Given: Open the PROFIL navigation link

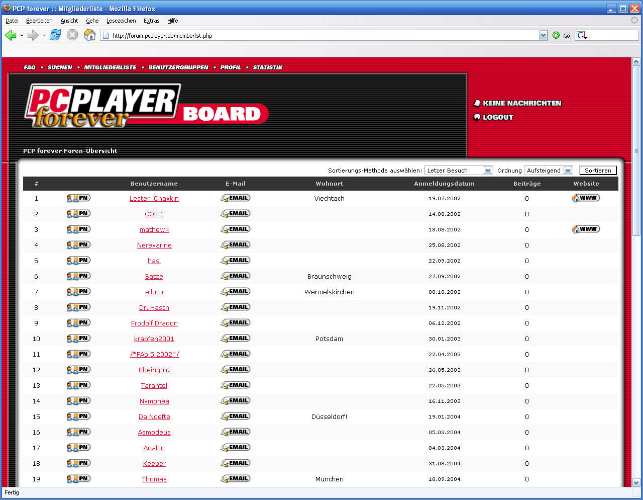Looking at the screenshot, I should click(231, 67).
